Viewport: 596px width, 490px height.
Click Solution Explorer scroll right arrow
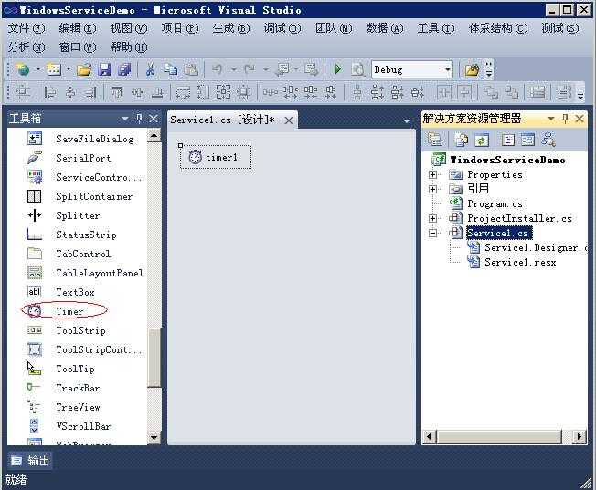579,436
